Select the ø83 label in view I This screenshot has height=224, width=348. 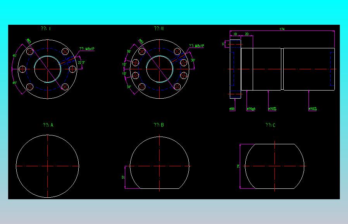coord(29,41)
